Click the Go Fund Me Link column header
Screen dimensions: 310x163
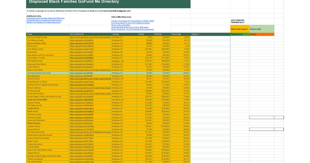(x=90, y=34)
